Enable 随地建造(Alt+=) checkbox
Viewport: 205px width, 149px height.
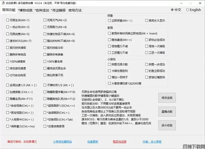pos(109,40)
